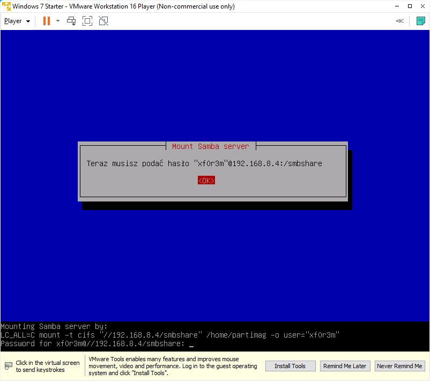430x381 pixels.
Task: Choose Remind Me Later
Action: coord(345,366)
